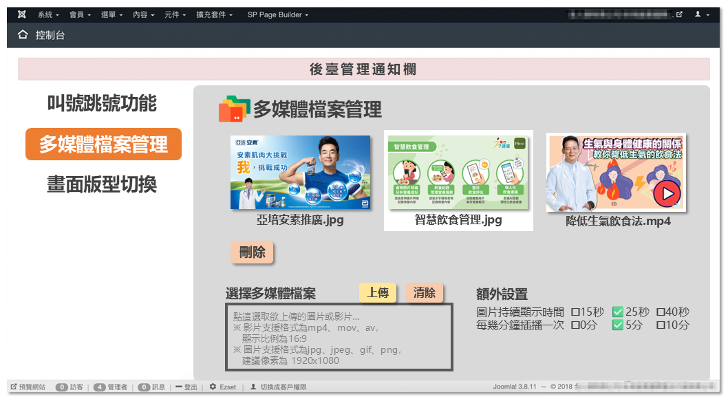Uncheck the 5分 interval box
Viewport: 728px width, 401px height.
coord(617,325)
